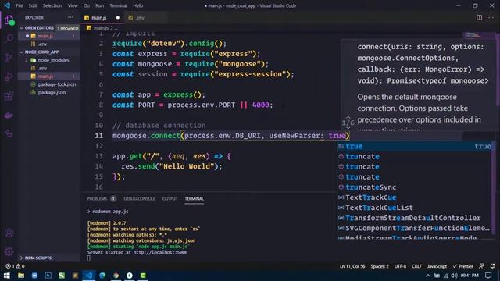Image resolution: width=500 pixels, height=281 pixels.
Task: Open the Search view in activity bar
Action: point(9,38)
